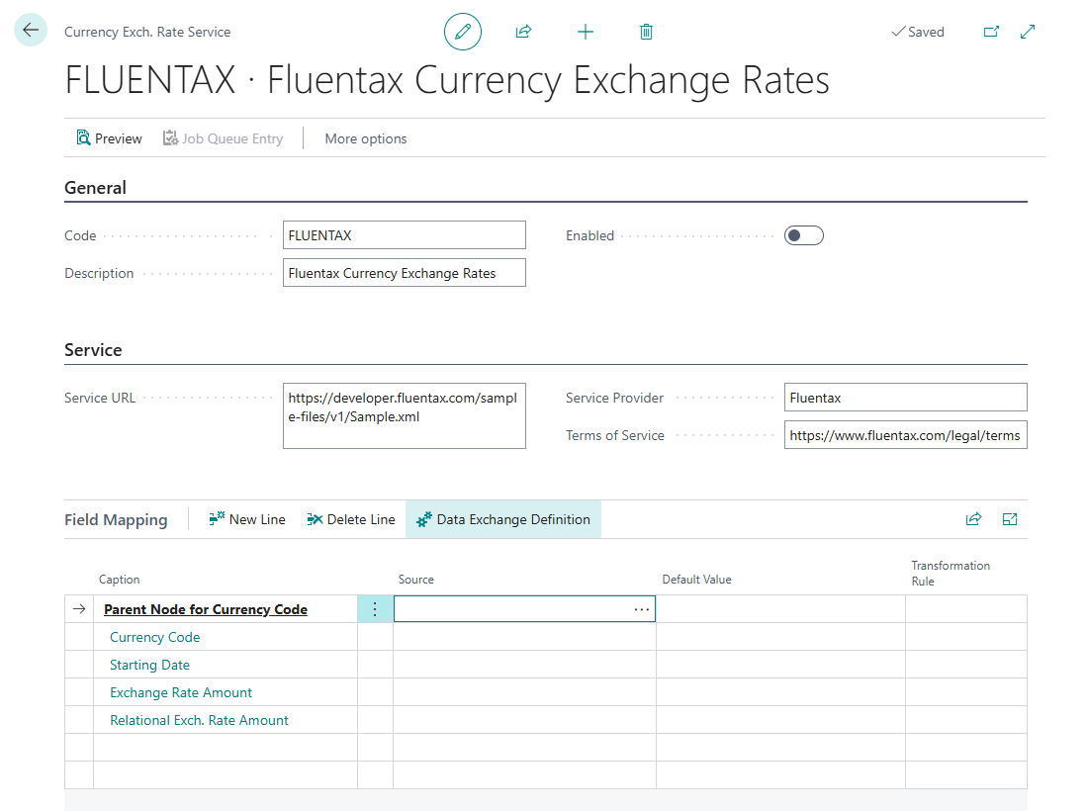The width and height of the screenshot is (1087, 811).
Task: Click Source cell of Starting Date row
Action: click(525, 665)
